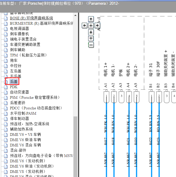Click document icon beside 拖车
Screen dimensions: 176x177
pos(6,61)
